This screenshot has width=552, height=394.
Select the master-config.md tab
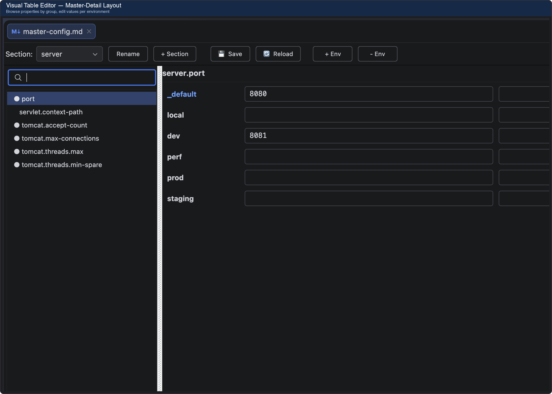point(51,31)
